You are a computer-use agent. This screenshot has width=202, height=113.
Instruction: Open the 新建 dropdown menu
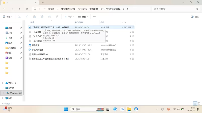coord(8,17)
